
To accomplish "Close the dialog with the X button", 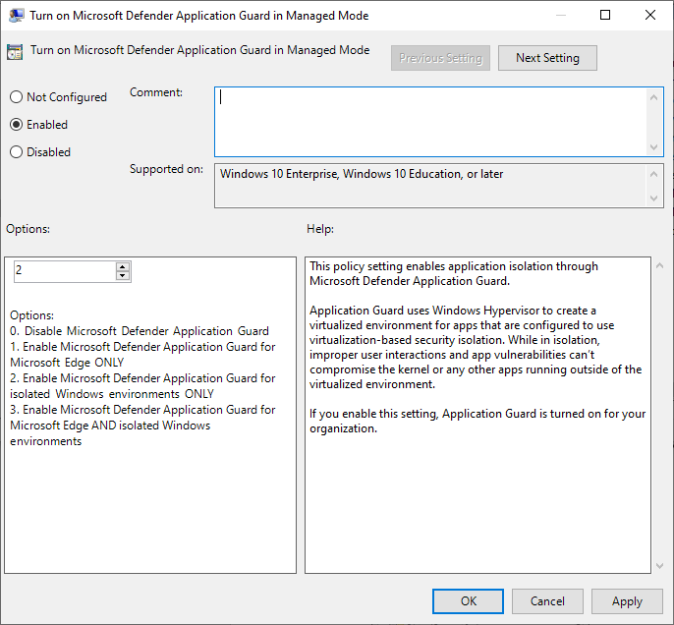I will 650,15.
